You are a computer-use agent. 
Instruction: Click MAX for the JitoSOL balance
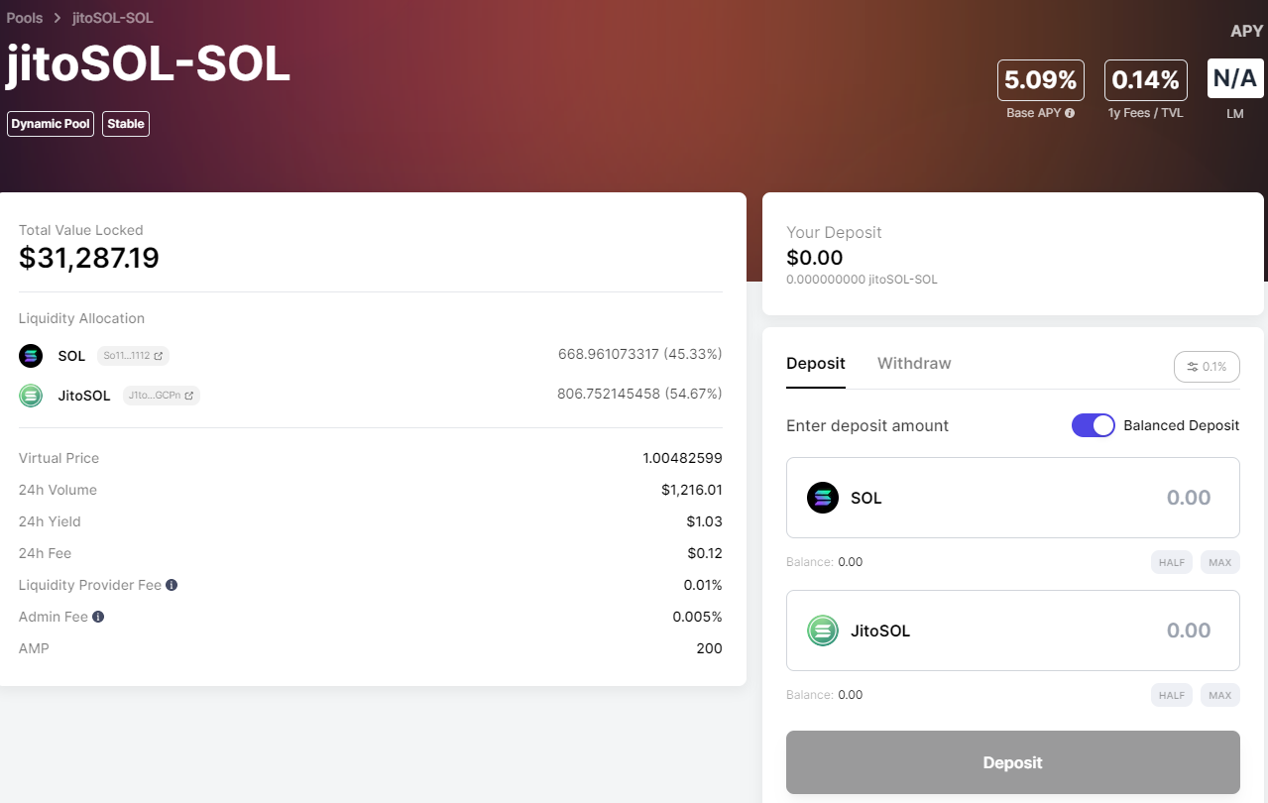[x=1220, y=695]
